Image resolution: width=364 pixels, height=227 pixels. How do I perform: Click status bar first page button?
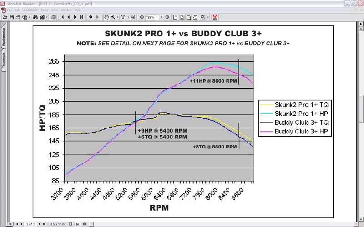[x=17, y=224]
